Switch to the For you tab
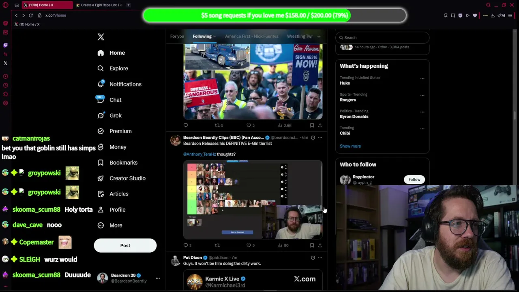Screen dimensions: 519x292 177,36
